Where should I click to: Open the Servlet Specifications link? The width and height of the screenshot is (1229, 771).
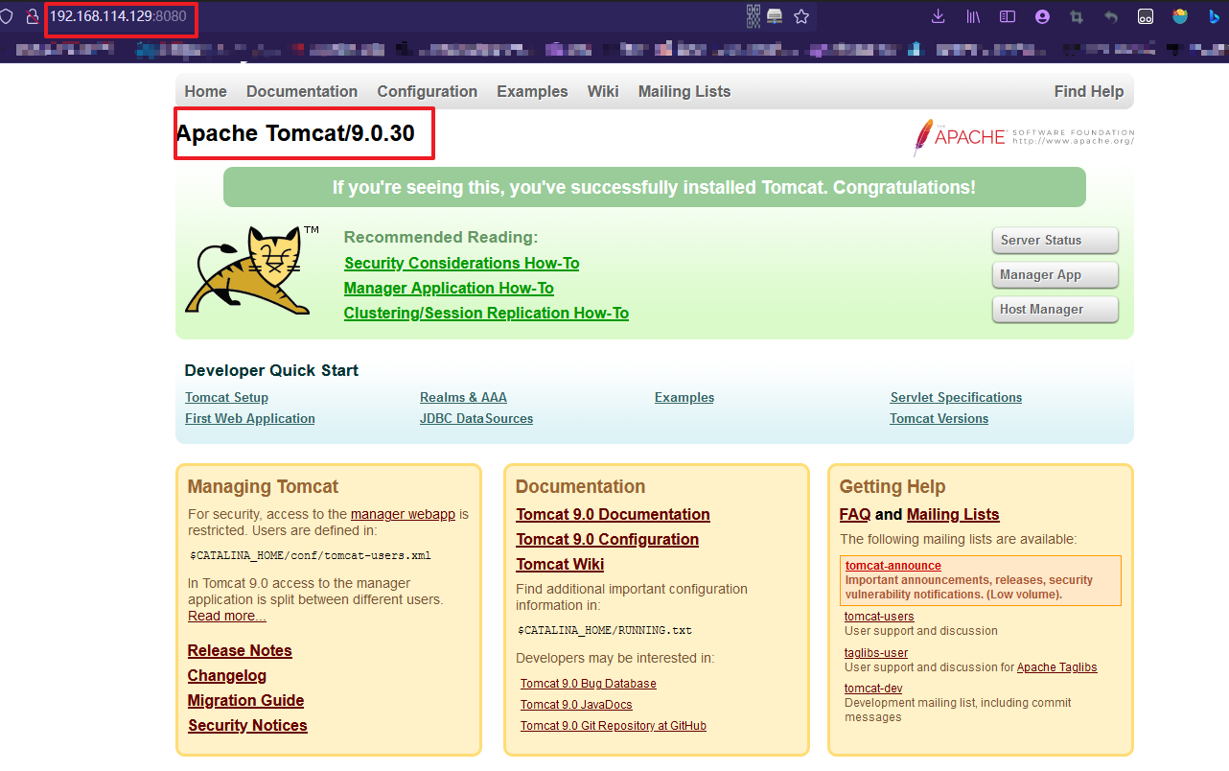click(x=956, y=397)
